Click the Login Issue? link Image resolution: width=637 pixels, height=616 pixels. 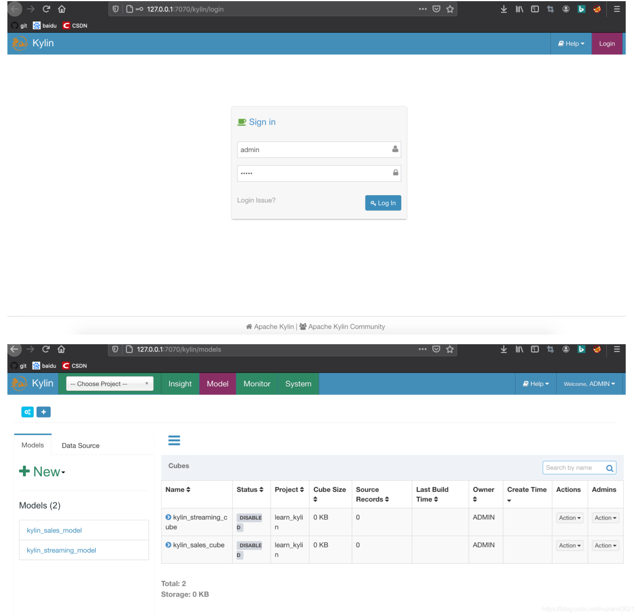click(x=256, y=200)
